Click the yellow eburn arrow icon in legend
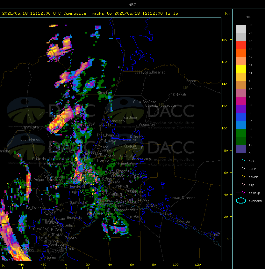This screenshot has height=269, width=265. [241, 177]
